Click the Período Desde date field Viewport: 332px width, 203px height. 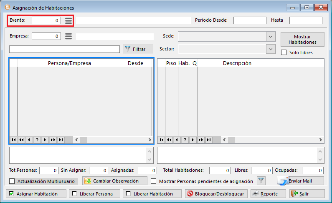250,20
